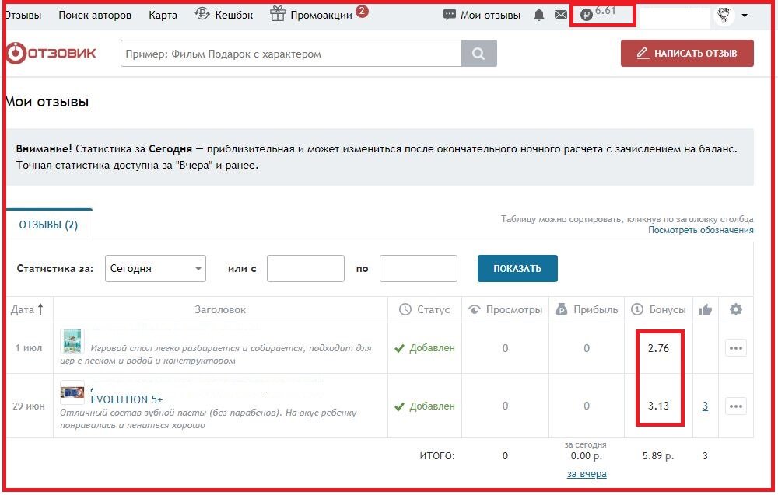Viewport: 778px width, 495px height.
Task: Select Поиск авторов in the top menu
Action: (x=94, y=14)
